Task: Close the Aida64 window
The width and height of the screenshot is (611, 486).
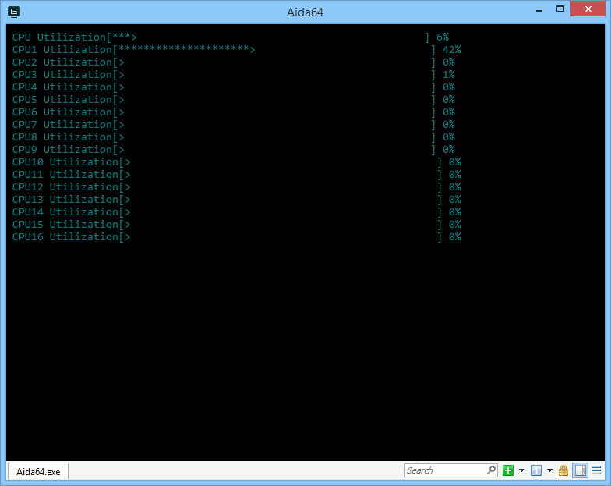Action: coord(588,9)
